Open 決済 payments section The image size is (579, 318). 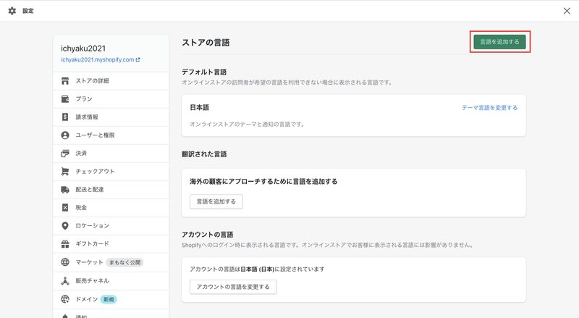click(111, 153)
